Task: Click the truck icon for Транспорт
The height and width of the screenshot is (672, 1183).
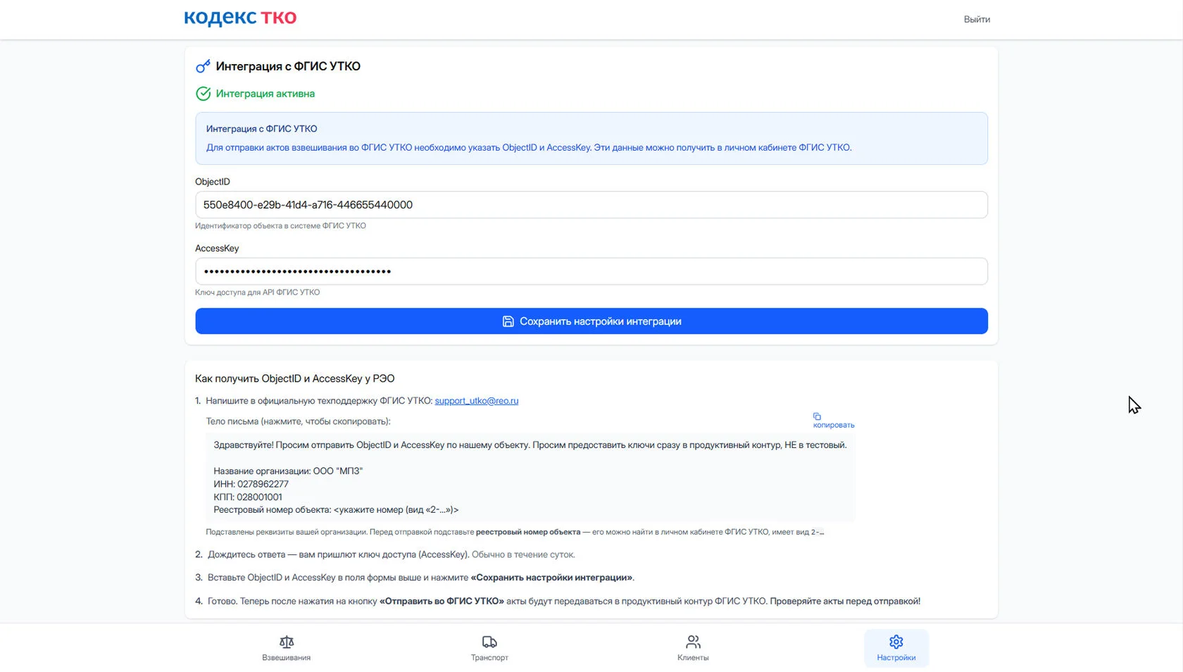Action: pyautogui.click(x=489, y=642)
